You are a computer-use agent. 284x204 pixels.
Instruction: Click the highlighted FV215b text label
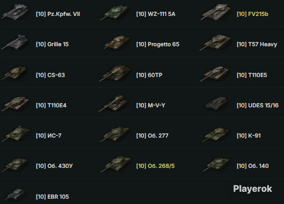pos(253,14)
